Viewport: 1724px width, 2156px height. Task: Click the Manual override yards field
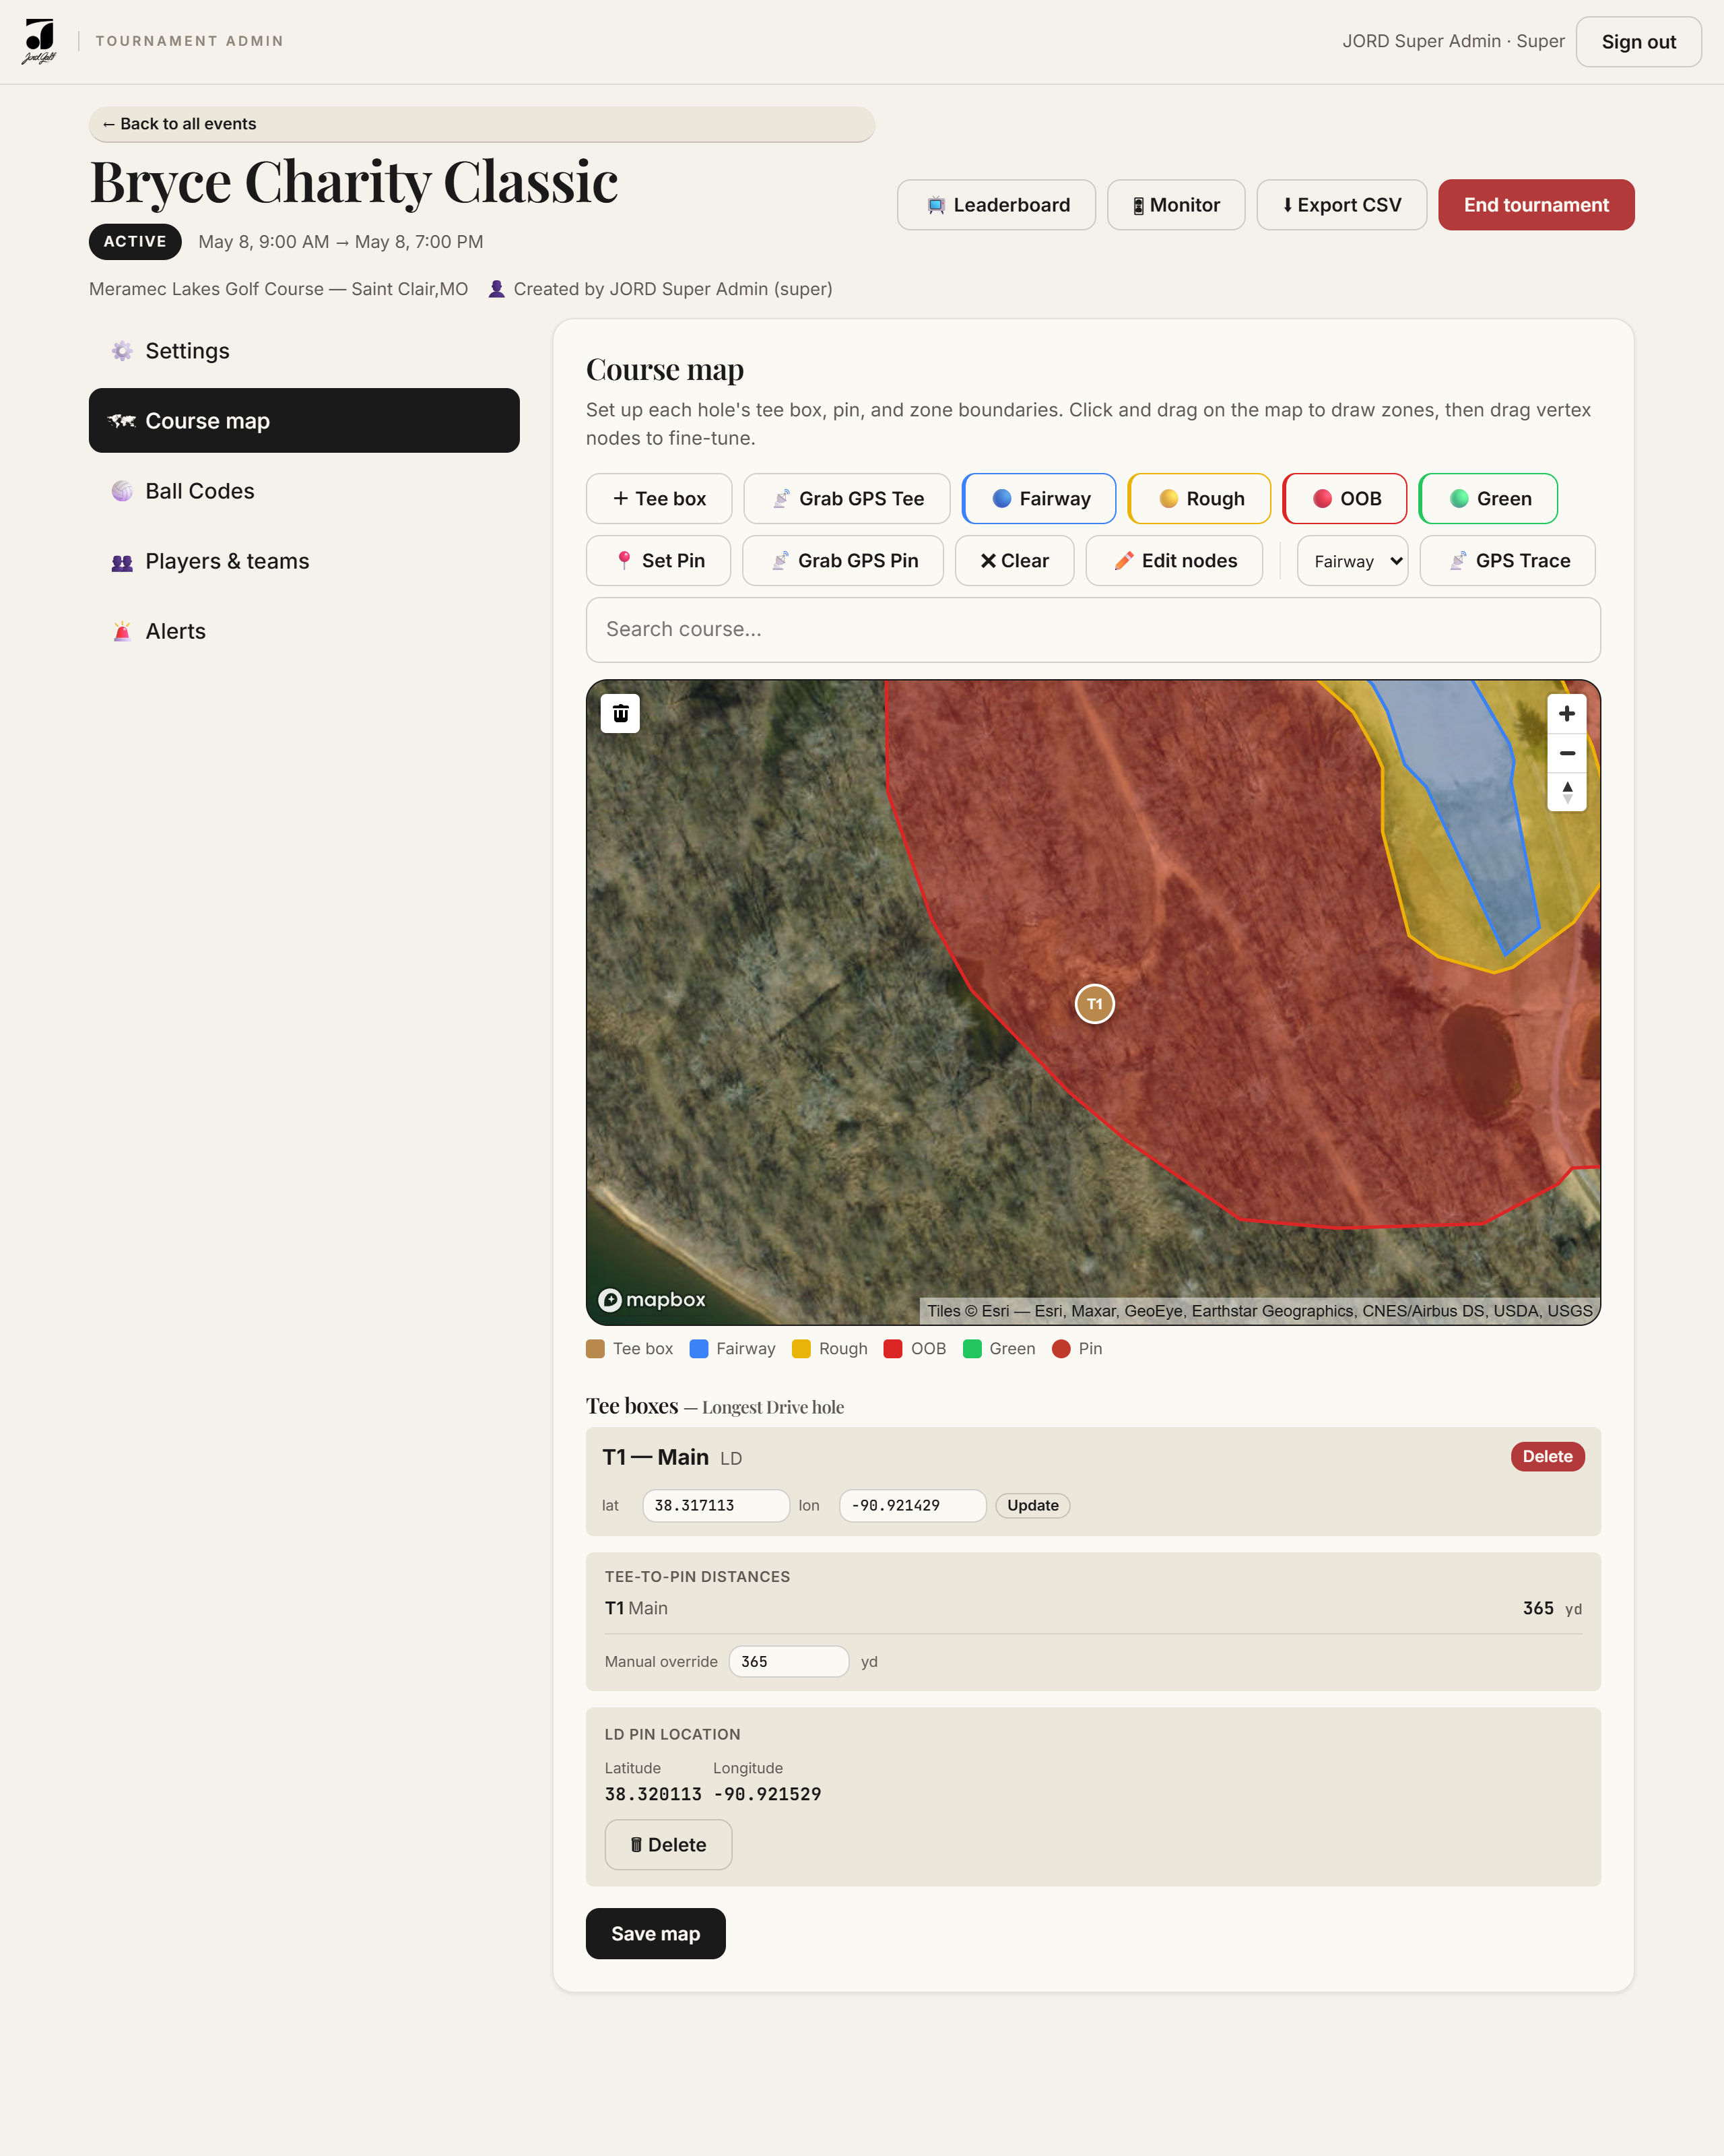click(789, 1661)
